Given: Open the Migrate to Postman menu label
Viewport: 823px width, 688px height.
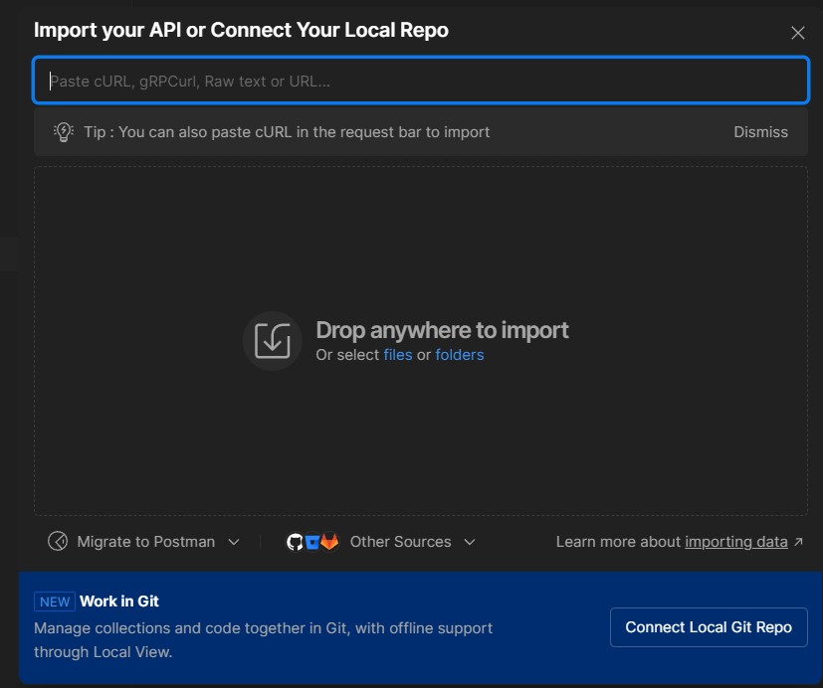Looking at the screenshot, I should [x=145, y=542].
